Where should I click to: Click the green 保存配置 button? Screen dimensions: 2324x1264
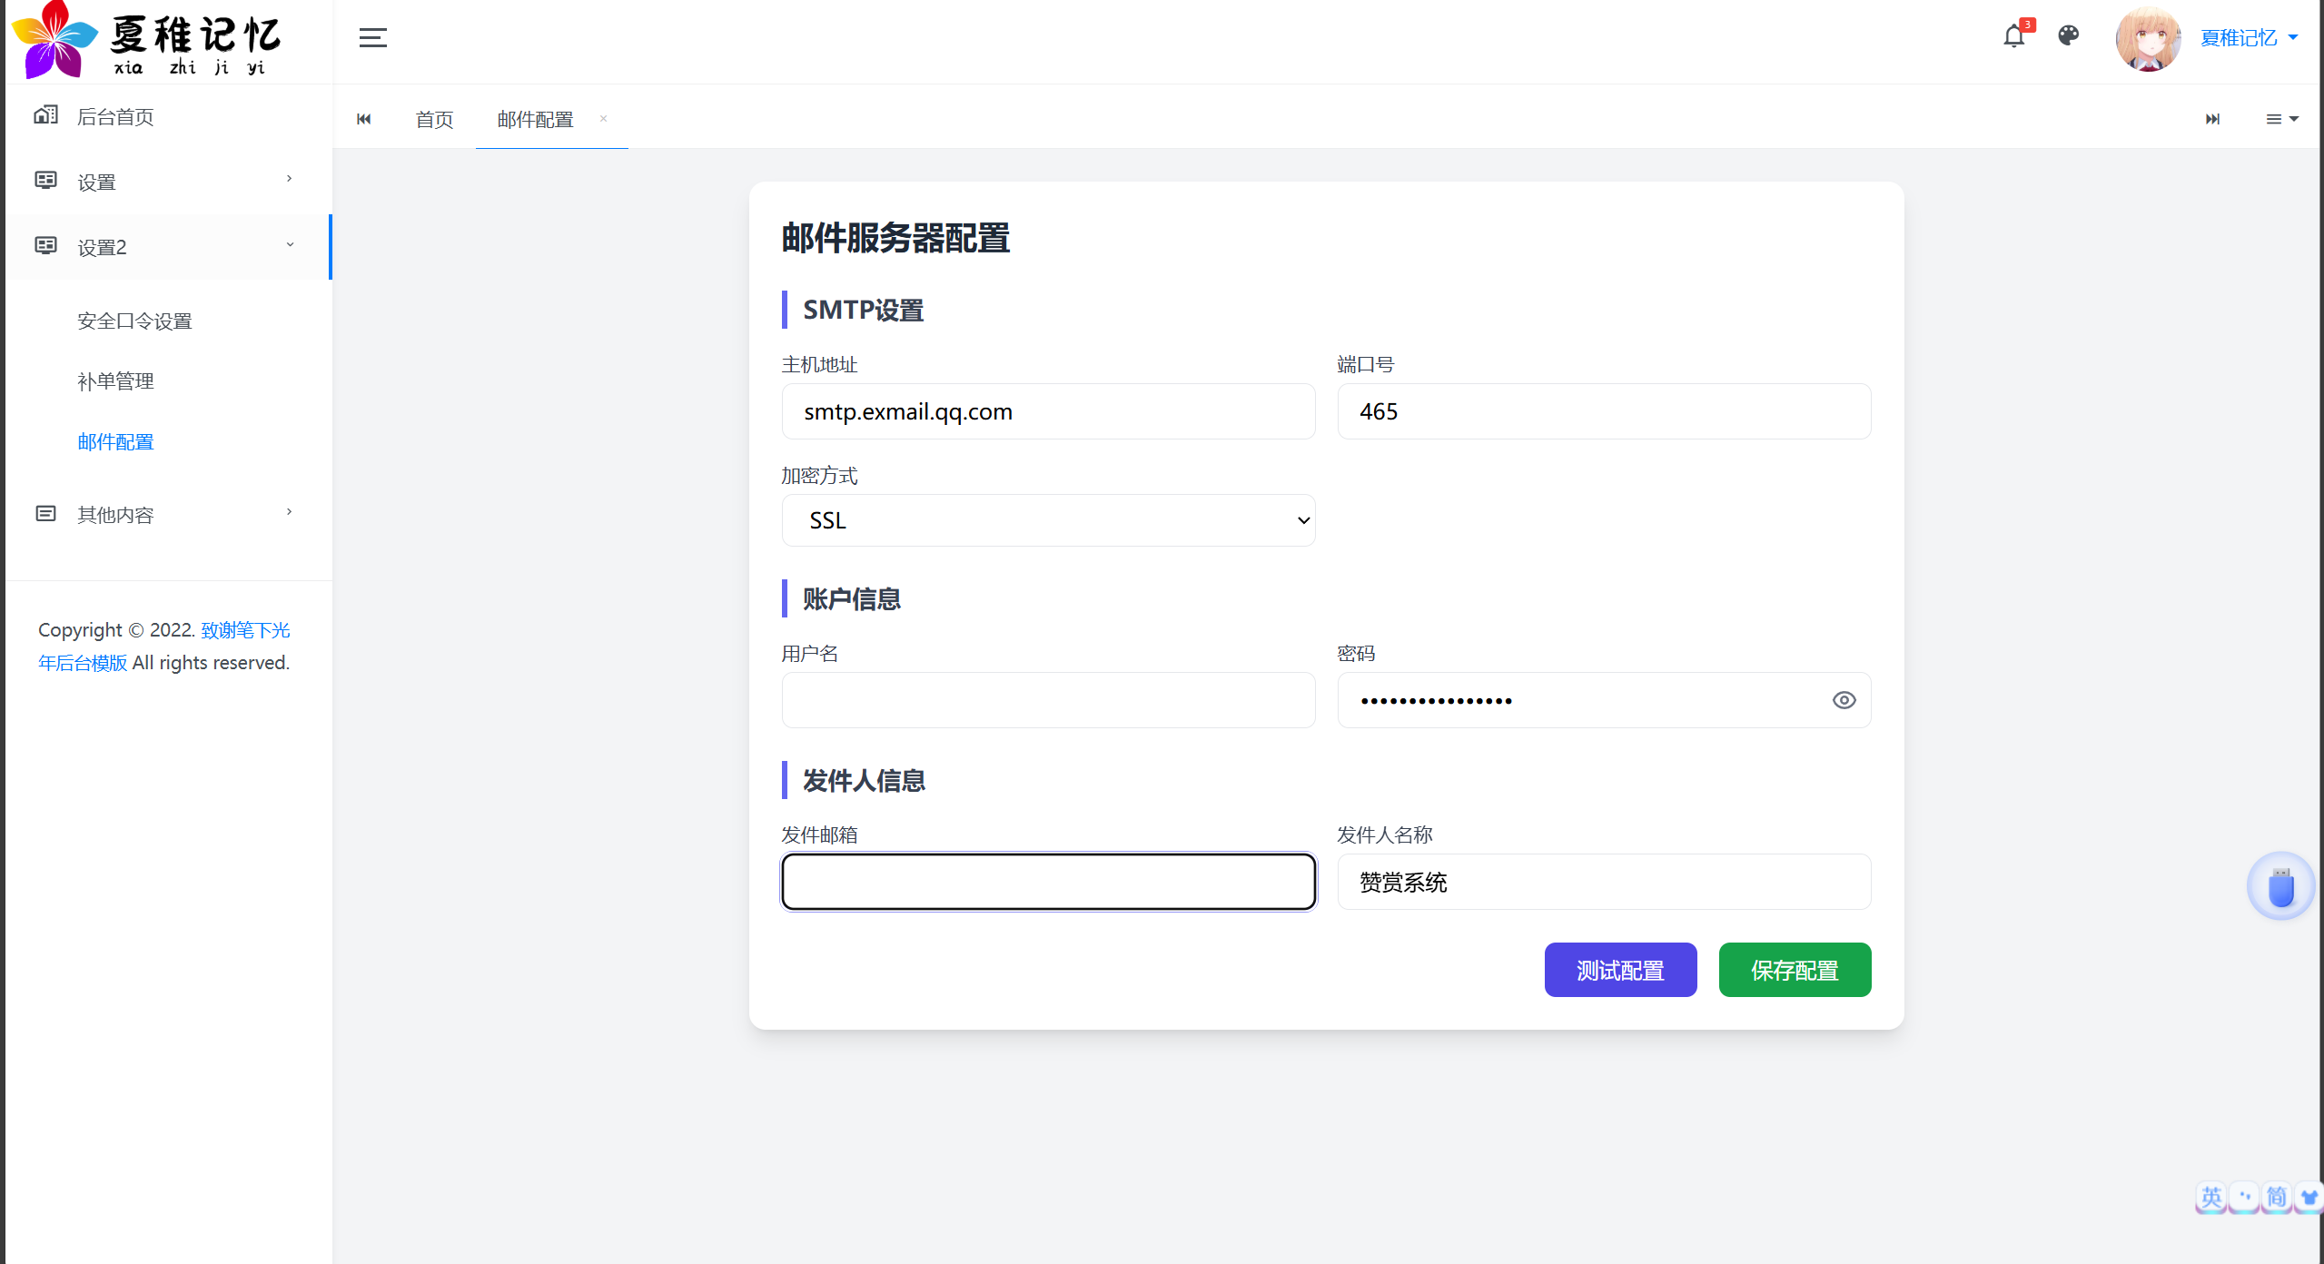pos(1794,970)
